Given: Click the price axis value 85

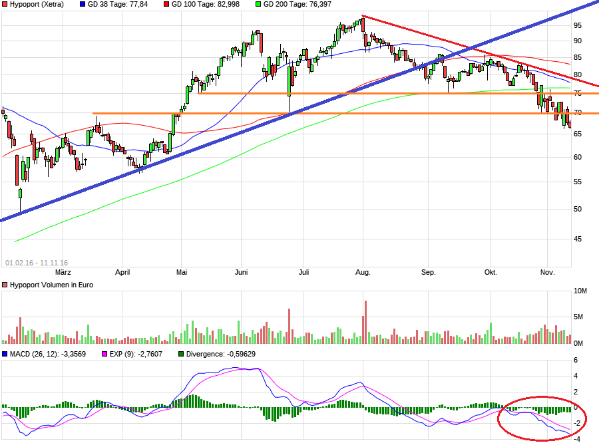Looking at the screenshot, I should tap(578, 58).
